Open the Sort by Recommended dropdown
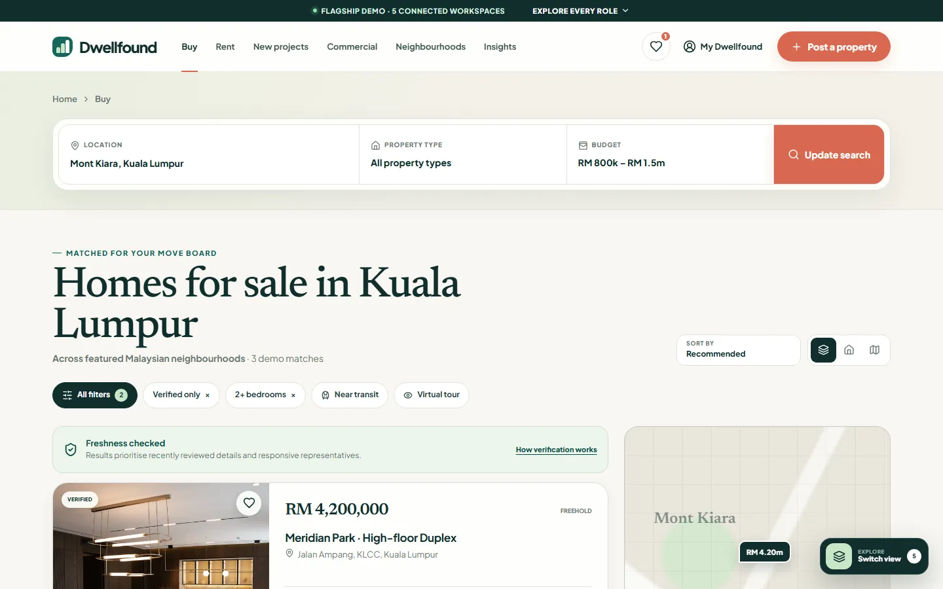 [x=739, y=349]
